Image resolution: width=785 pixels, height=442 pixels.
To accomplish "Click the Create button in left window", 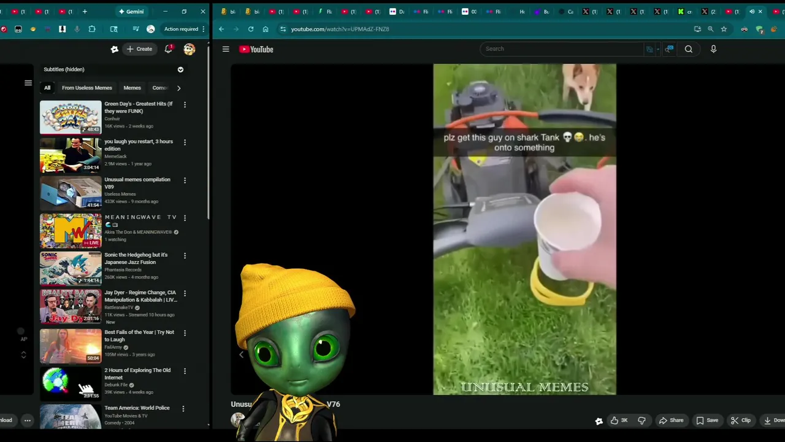I will 139,49.
